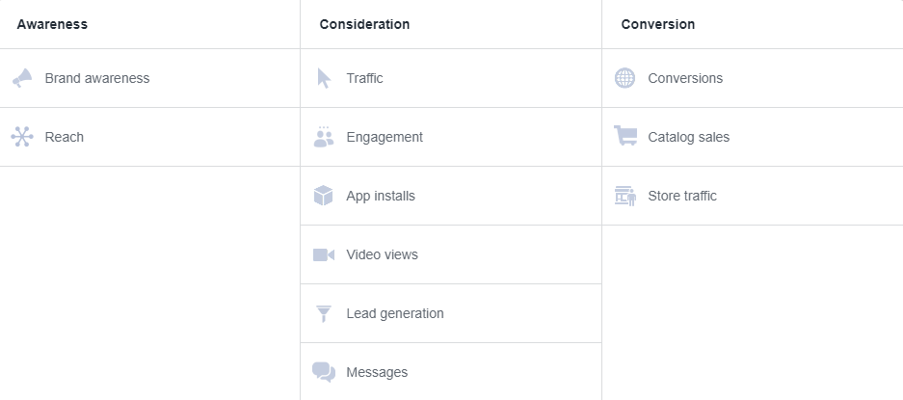Click the Reach network icon

(x=22, y=137)
